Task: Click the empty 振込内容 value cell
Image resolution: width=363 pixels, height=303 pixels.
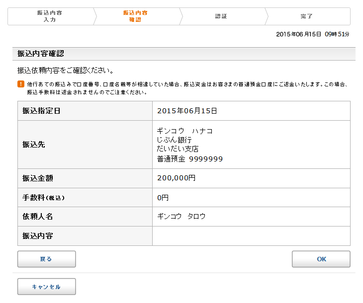Action: point(251,236)
